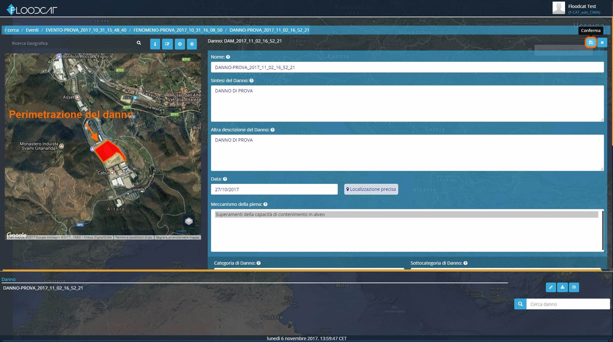The image size is (613, 342).
Task: Click the Cerca danno input field
Action: click(568, 304)
